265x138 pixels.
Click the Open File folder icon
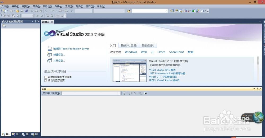click(x=17, y=11)
